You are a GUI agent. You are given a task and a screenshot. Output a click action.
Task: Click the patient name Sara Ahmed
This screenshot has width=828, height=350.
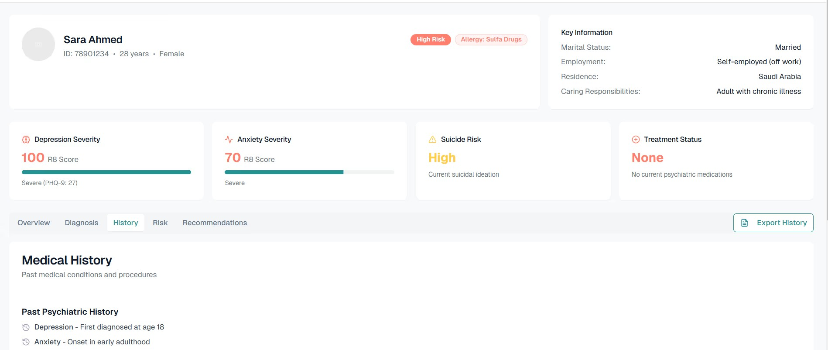[93, 40]
